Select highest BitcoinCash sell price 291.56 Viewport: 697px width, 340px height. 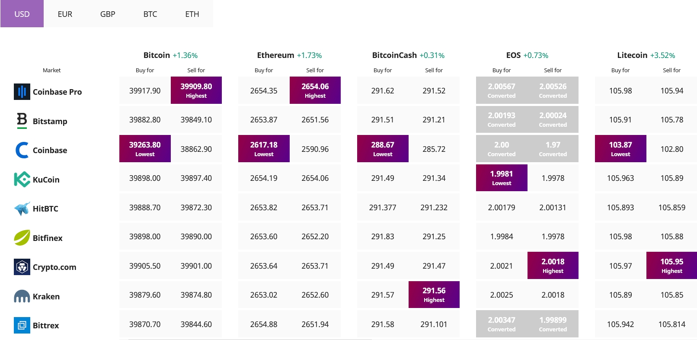pyautogui.click(x=434, y=295)
